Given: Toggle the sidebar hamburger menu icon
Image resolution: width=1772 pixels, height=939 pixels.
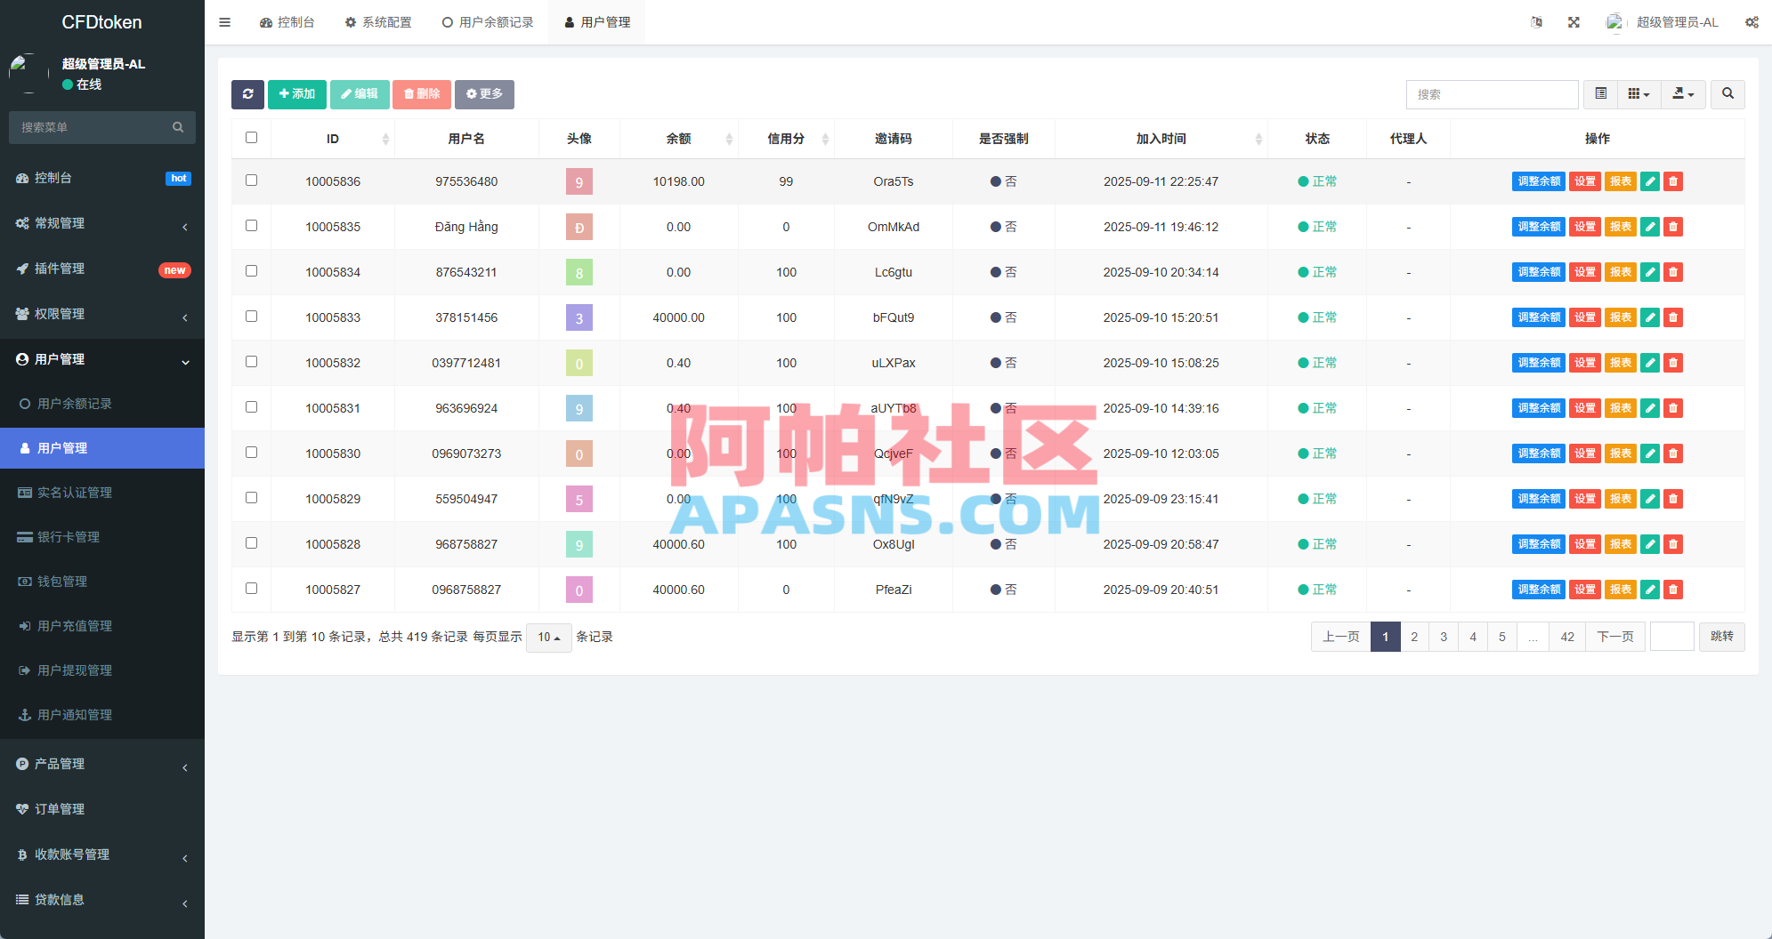Looking at the screenshot, I should click(224, 22).
